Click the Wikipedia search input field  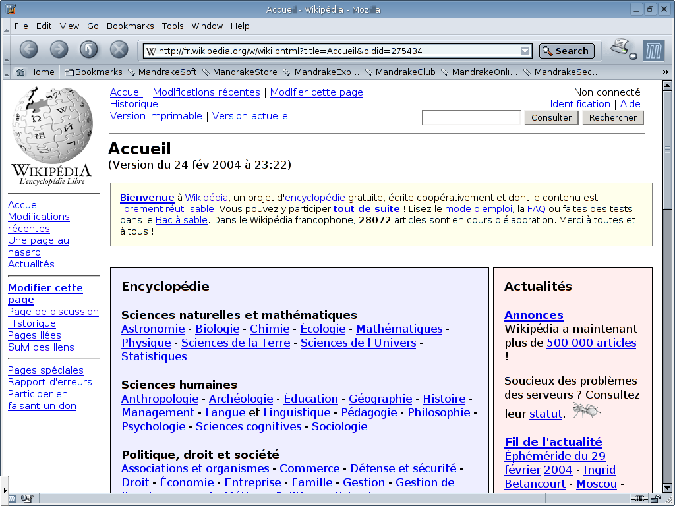471,117
